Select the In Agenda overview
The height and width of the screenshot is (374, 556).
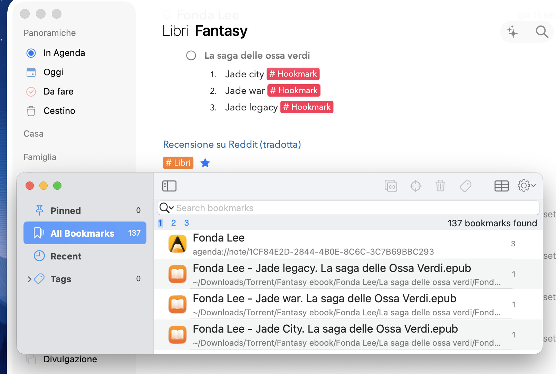[x=64, y=53]
